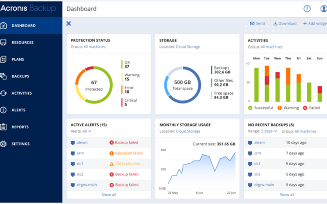Open Reports section in sidebar
The height and width of the screenshot is (204, 327).
31,127
